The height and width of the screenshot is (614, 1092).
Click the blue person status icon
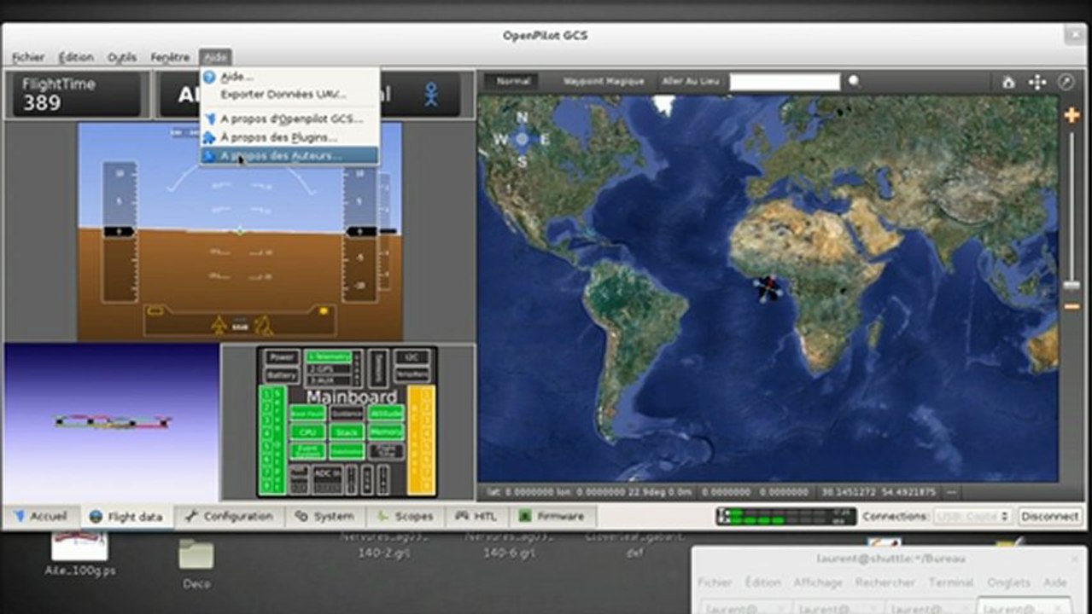coord(431,94)
